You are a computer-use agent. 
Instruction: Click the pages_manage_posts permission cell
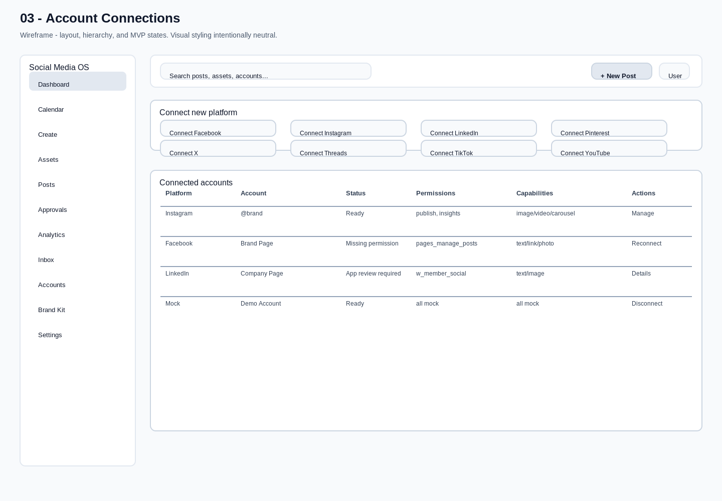[447, 243]
